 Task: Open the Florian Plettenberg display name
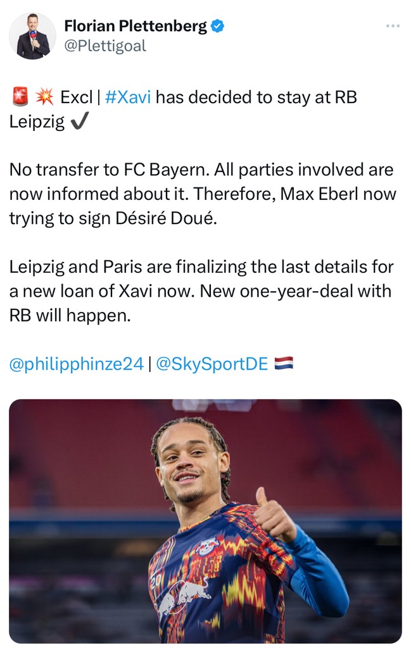(x=136, y=26)
